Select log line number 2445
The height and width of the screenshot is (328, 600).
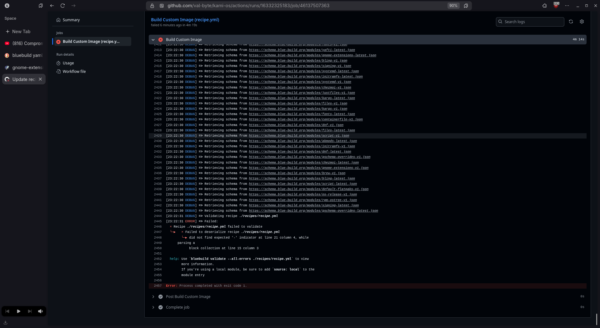[158, 221]
